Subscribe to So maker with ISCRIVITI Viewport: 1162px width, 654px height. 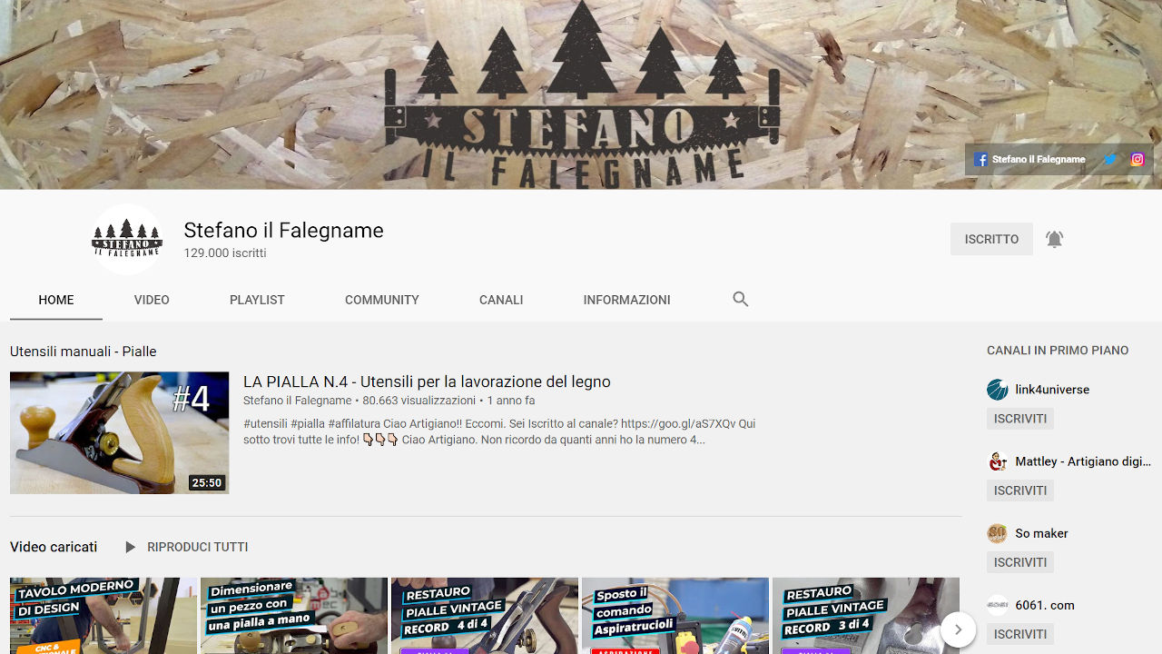pos(1020,562)
